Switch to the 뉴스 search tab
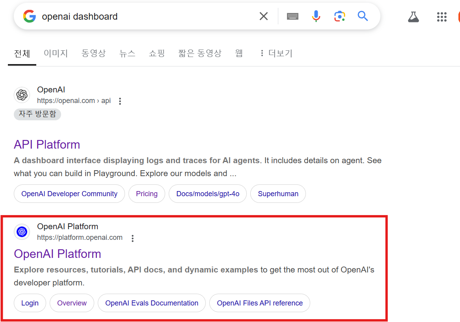Image resolution: width=460 pixels, height=322 pixels. 127,53
